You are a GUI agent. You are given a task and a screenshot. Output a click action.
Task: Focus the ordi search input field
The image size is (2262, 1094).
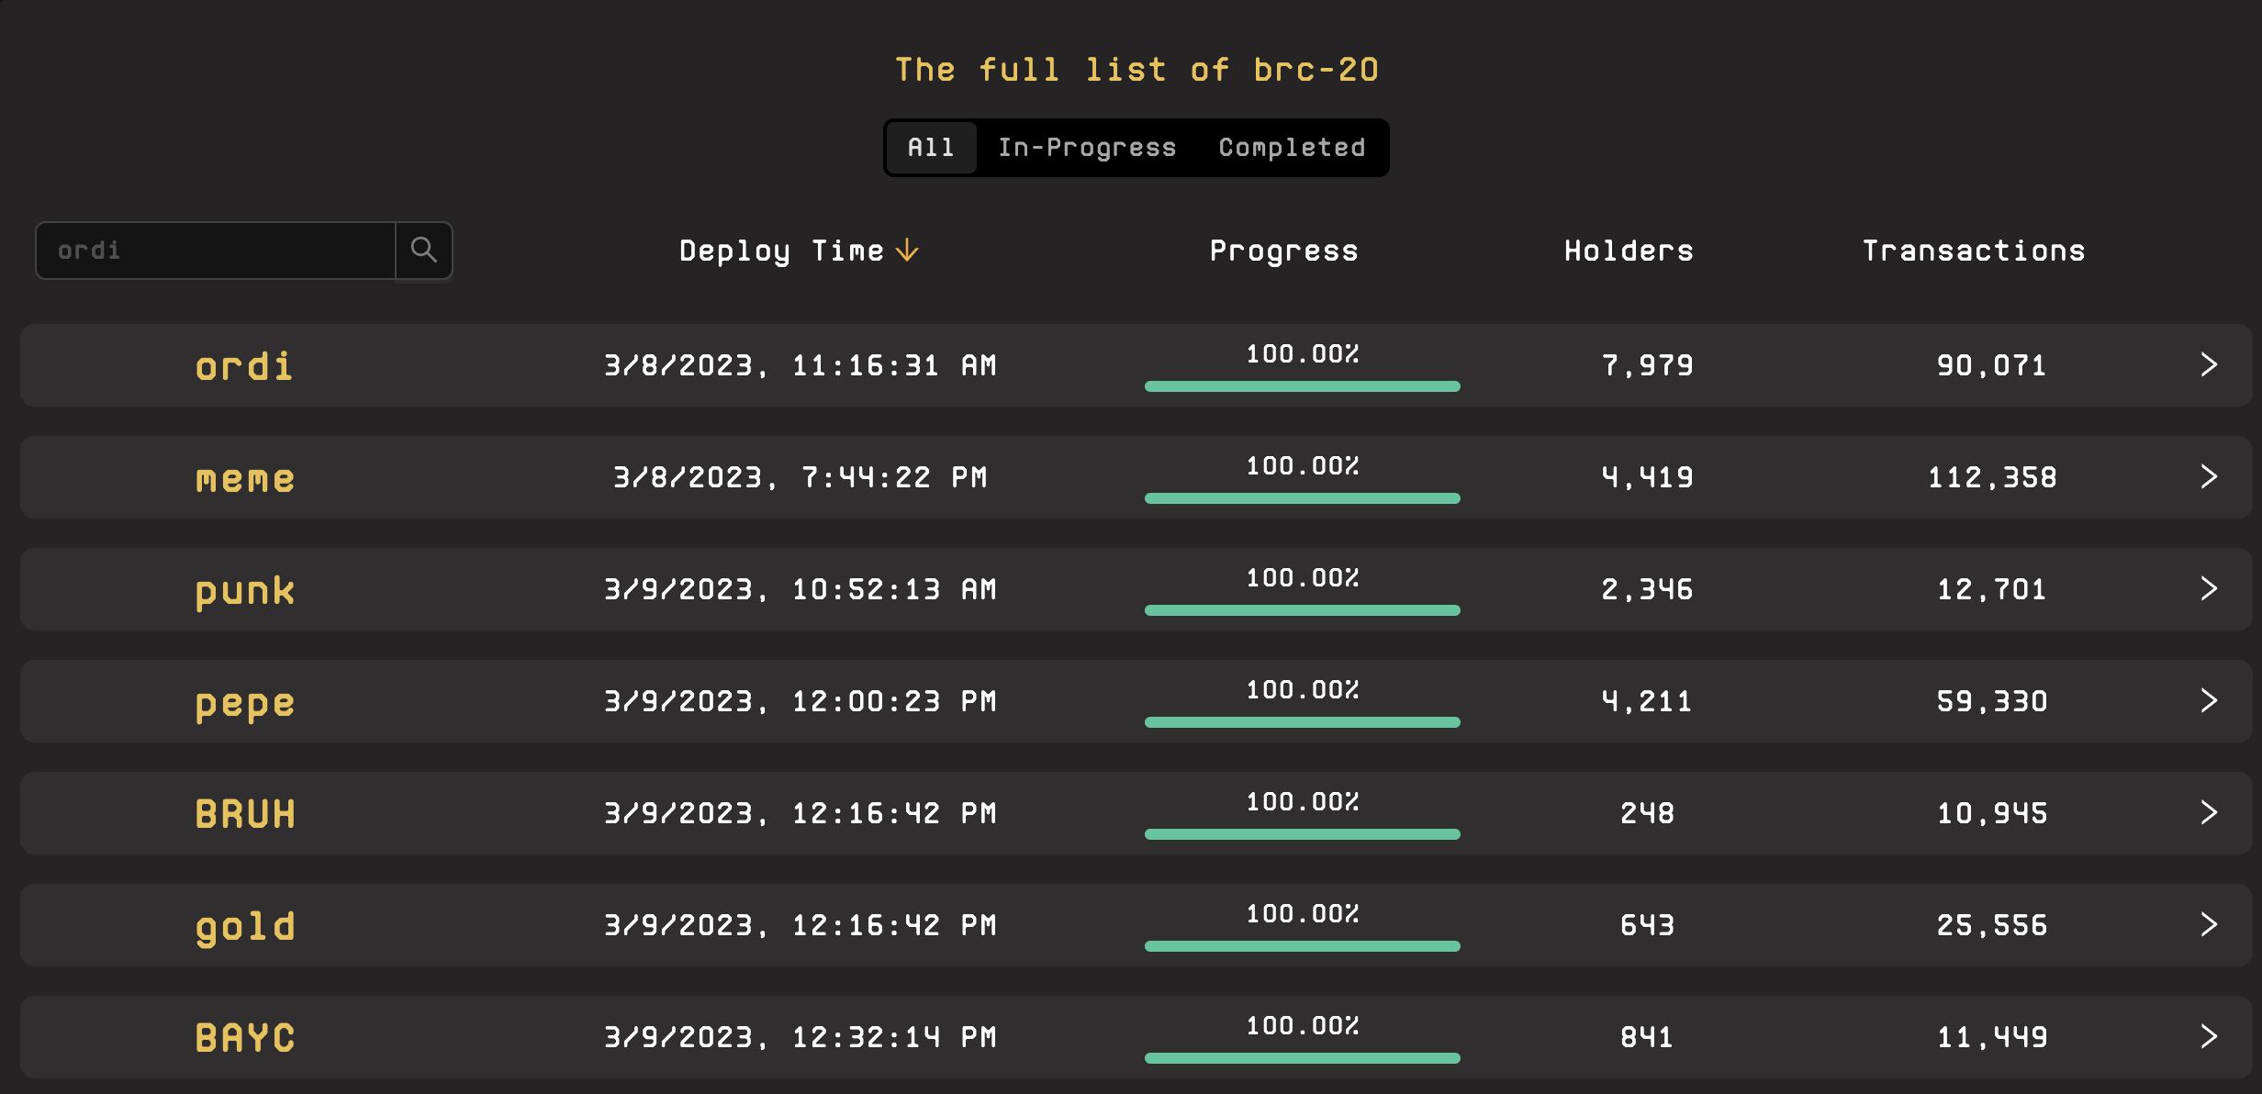pos(216,250)
